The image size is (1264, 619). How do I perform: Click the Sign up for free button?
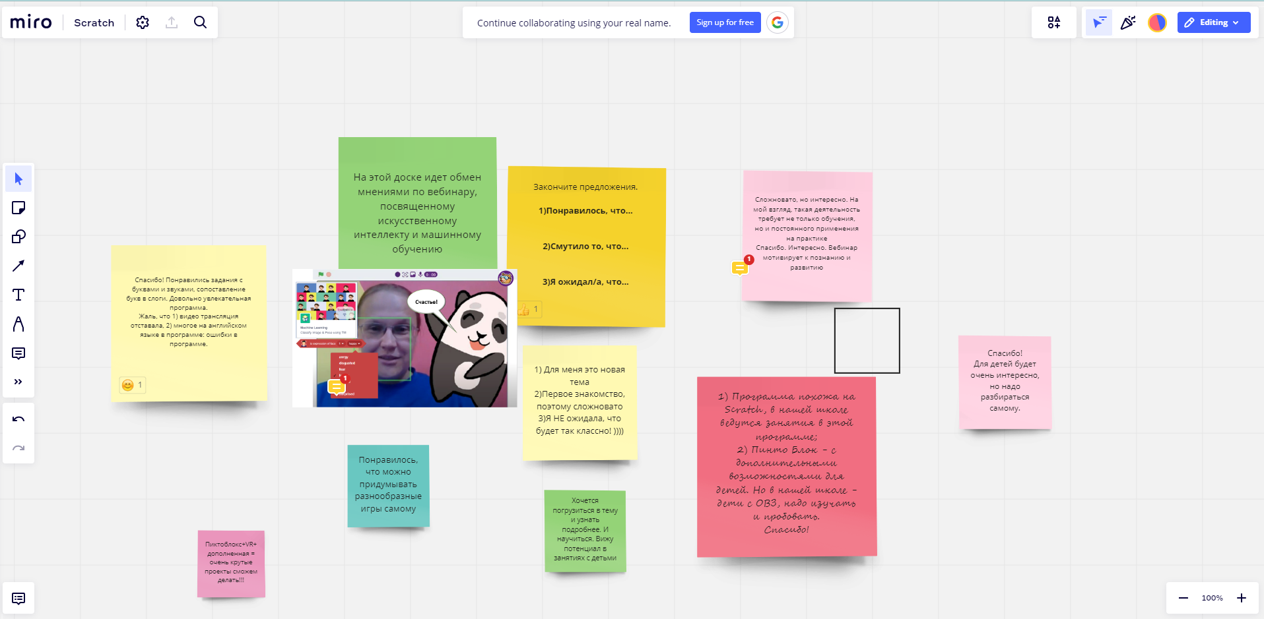click(x=725, y=22)
